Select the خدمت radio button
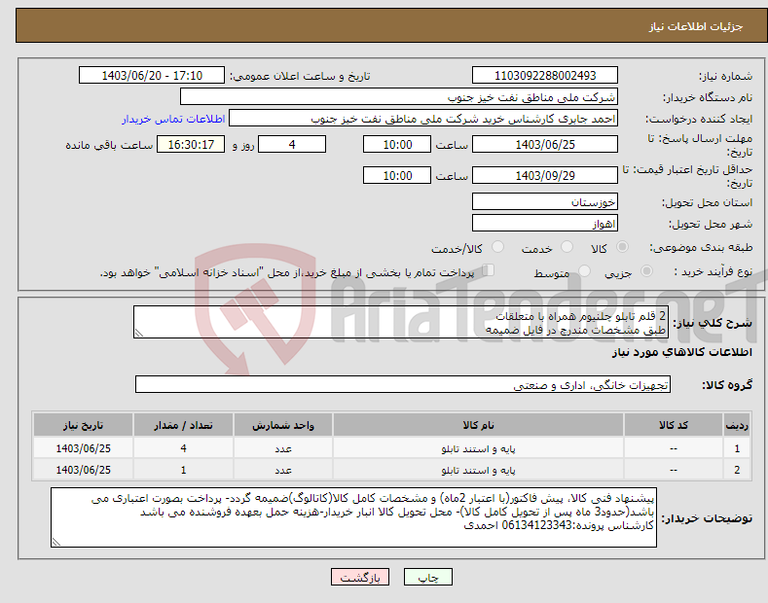The image size is (768, 603). tap(567, 247)
